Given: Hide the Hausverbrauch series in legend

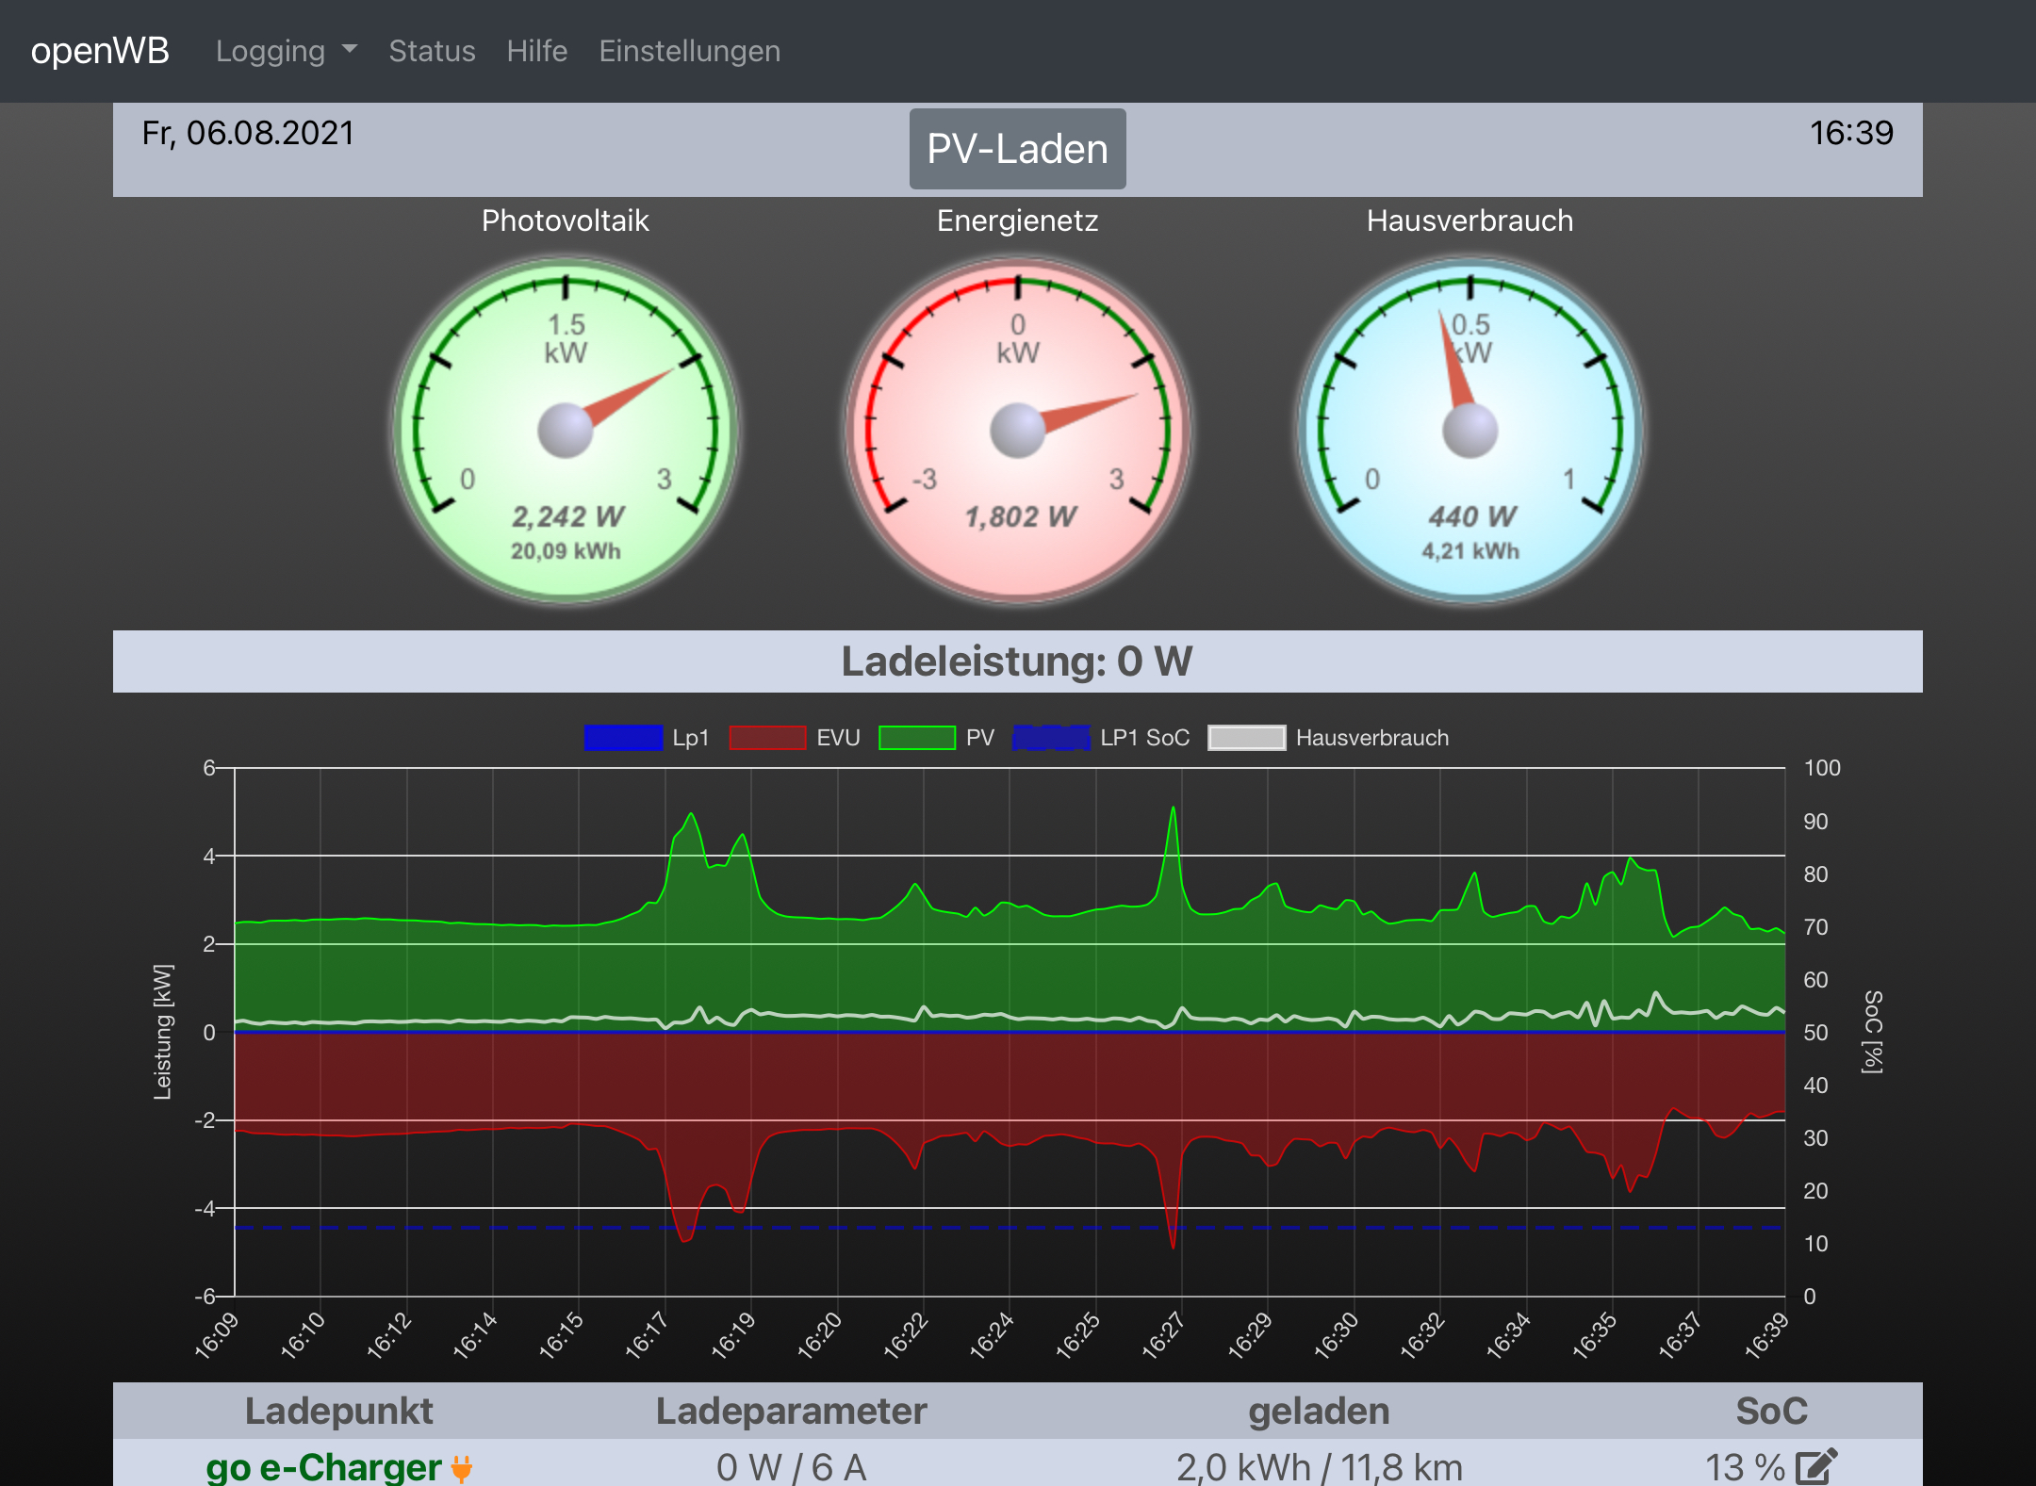Looking at the screenshot, I should 1246,738.
